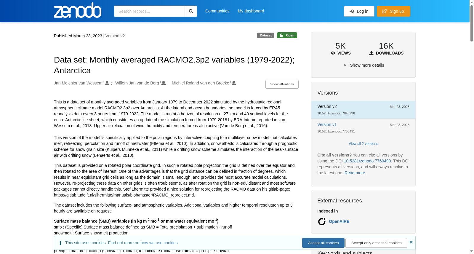Click the 10.5281/zenodo.7845736 DOI text
Image resolution: width=474 pixels, height=254 pixels.
[336, 113]
